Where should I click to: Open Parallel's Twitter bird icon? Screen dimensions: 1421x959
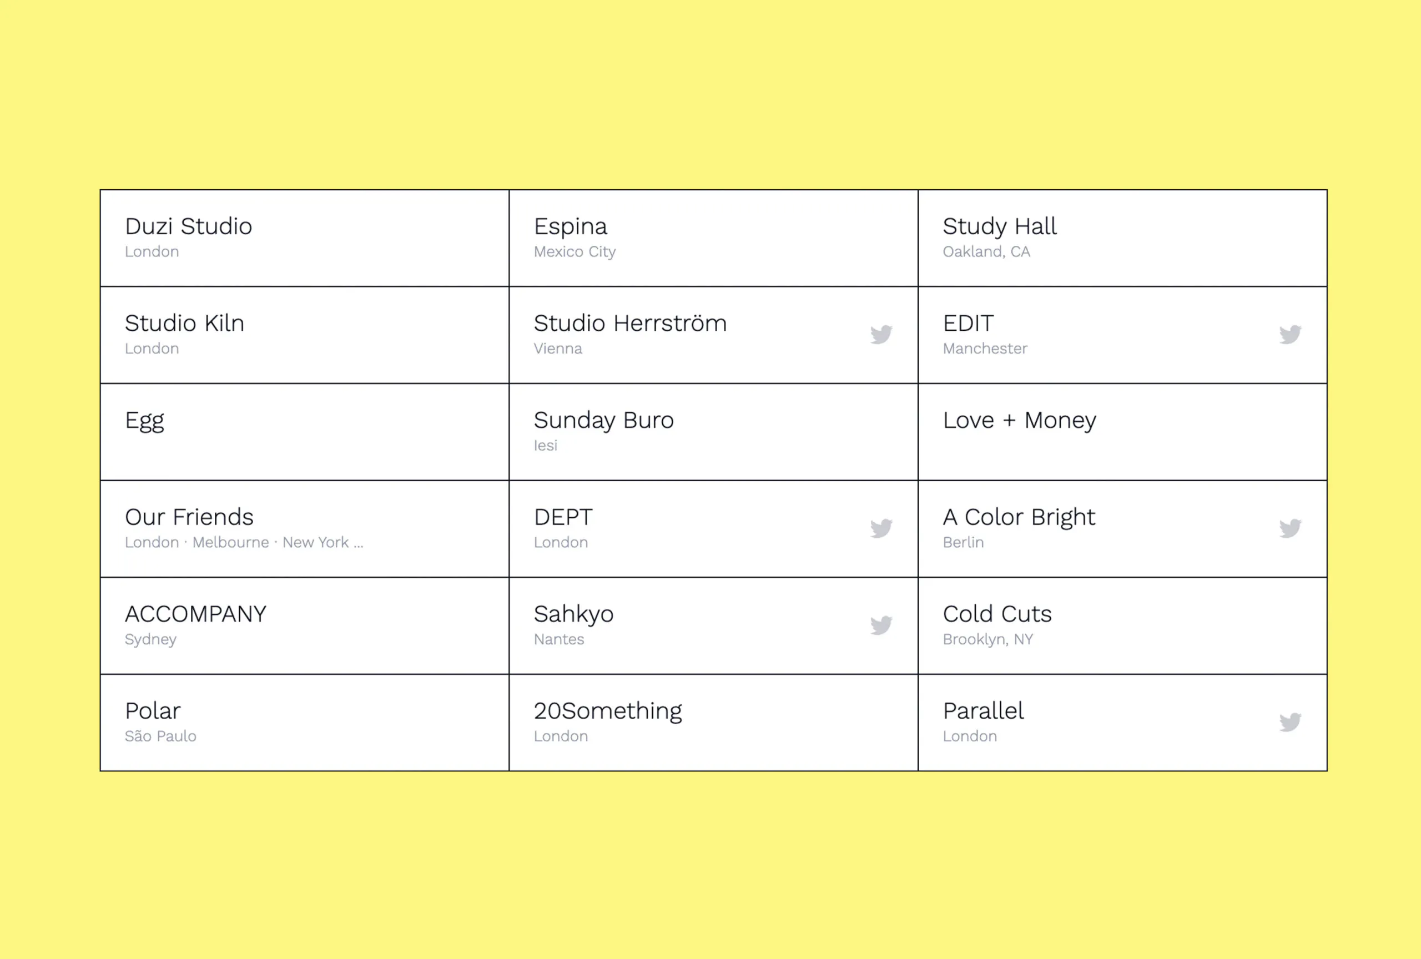point(1290,722)
